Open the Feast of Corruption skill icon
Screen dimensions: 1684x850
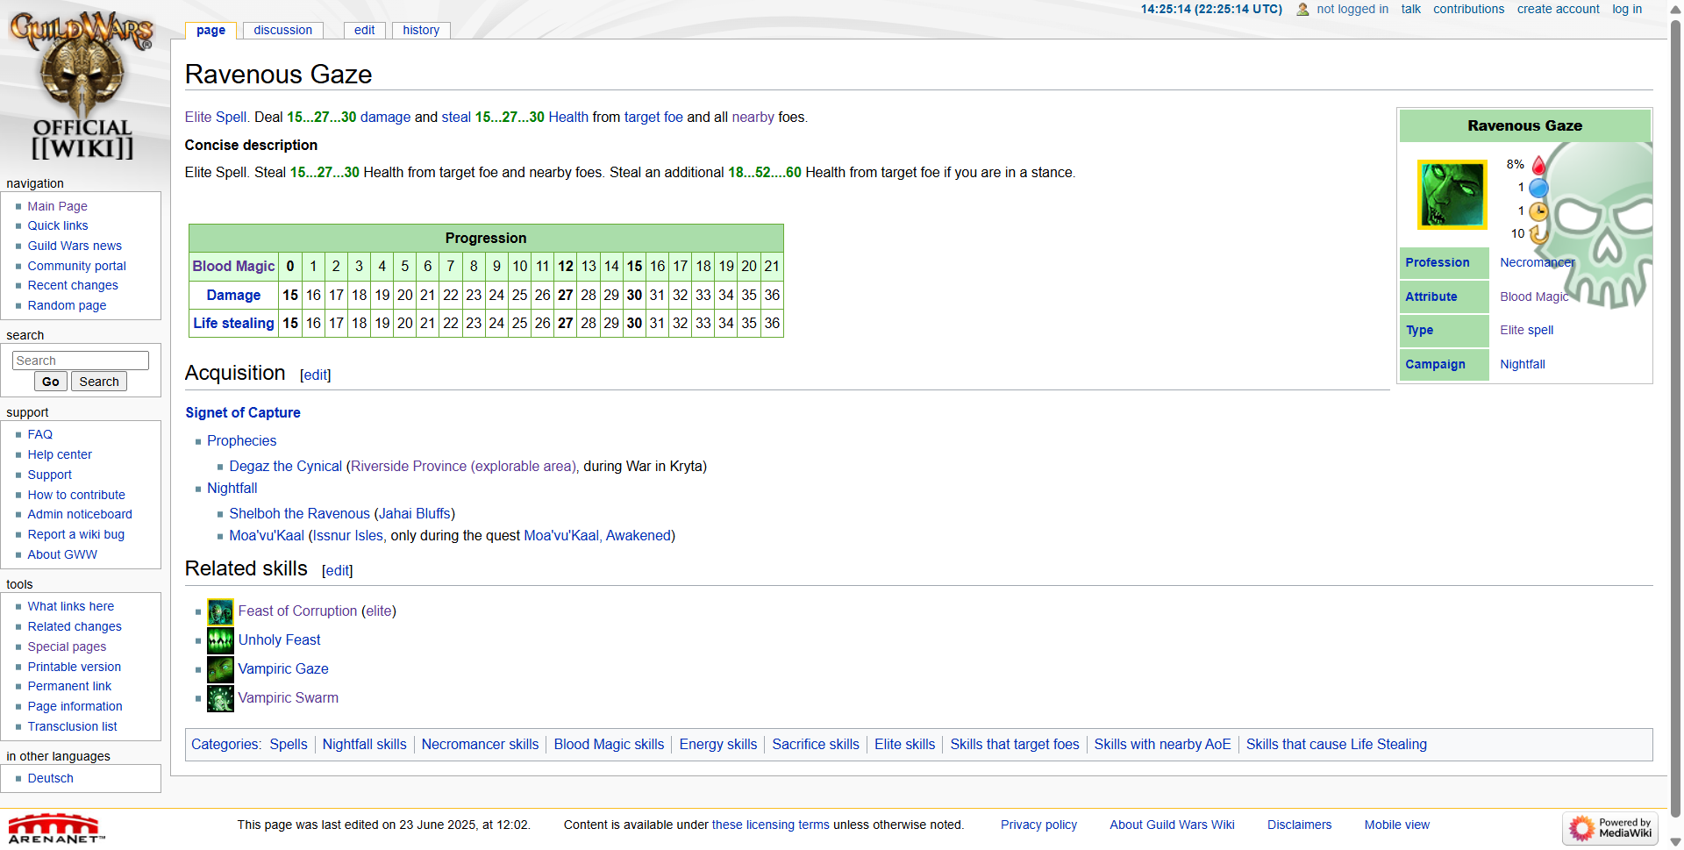tap(220, 611)
